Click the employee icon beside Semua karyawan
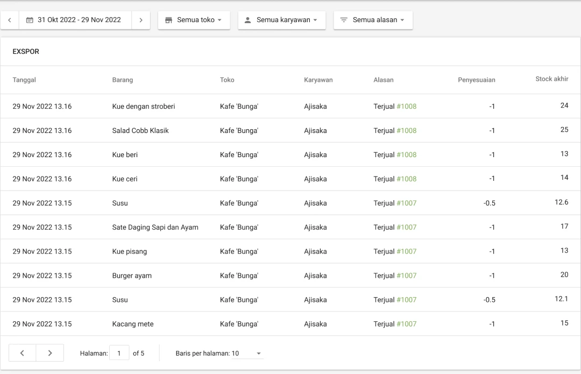Screen dimensions: 581x374 247,20
